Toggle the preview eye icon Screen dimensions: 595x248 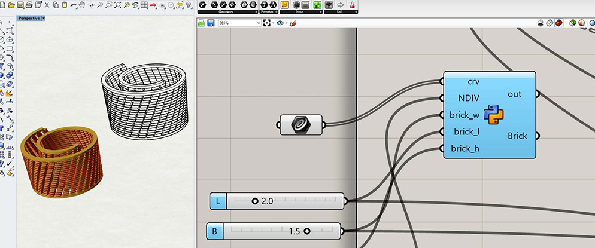280,23
